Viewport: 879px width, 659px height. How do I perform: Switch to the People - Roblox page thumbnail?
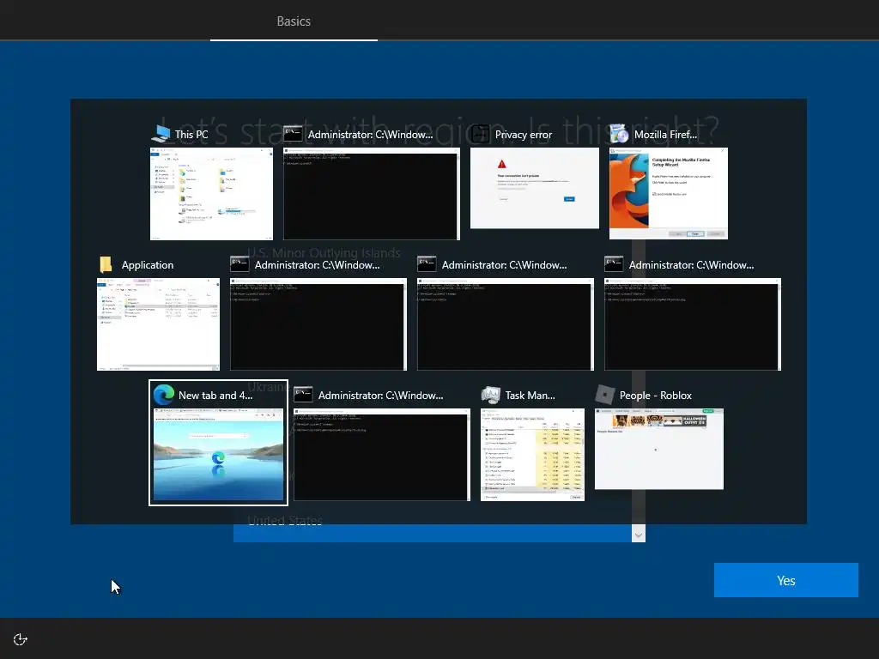pyautogui.click(x=658, y=449)
